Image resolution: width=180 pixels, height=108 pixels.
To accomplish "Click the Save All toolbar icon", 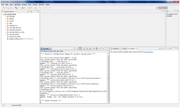I will coord(11,8).
